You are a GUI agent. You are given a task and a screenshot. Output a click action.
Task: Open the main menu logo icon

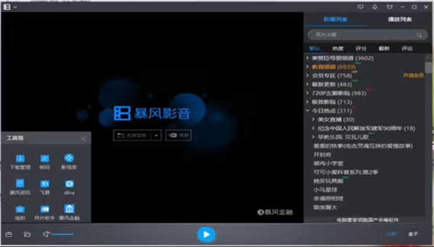7,7
